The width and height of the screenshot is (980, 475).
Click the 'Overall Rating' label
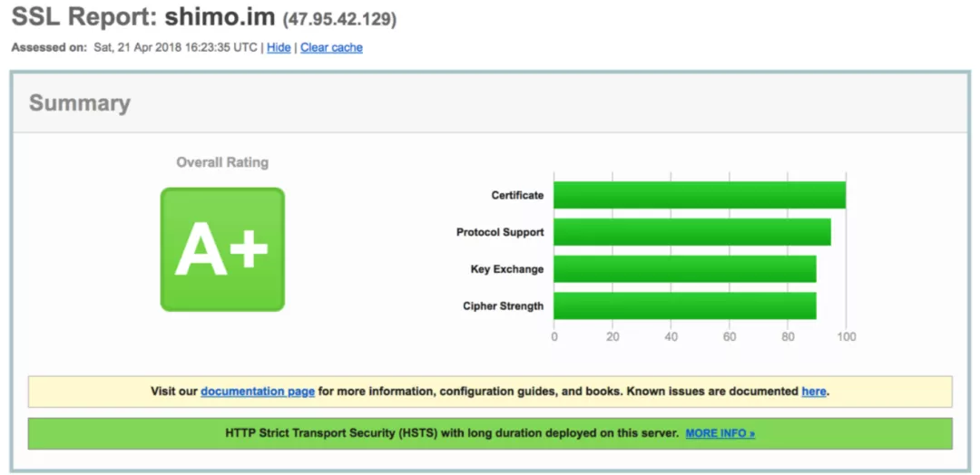[x=222, y=163]
